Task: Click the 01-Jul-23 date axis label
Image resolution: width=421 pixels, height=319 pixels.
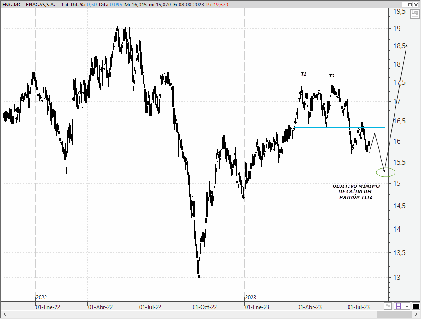Action: [x=359, y=307]
